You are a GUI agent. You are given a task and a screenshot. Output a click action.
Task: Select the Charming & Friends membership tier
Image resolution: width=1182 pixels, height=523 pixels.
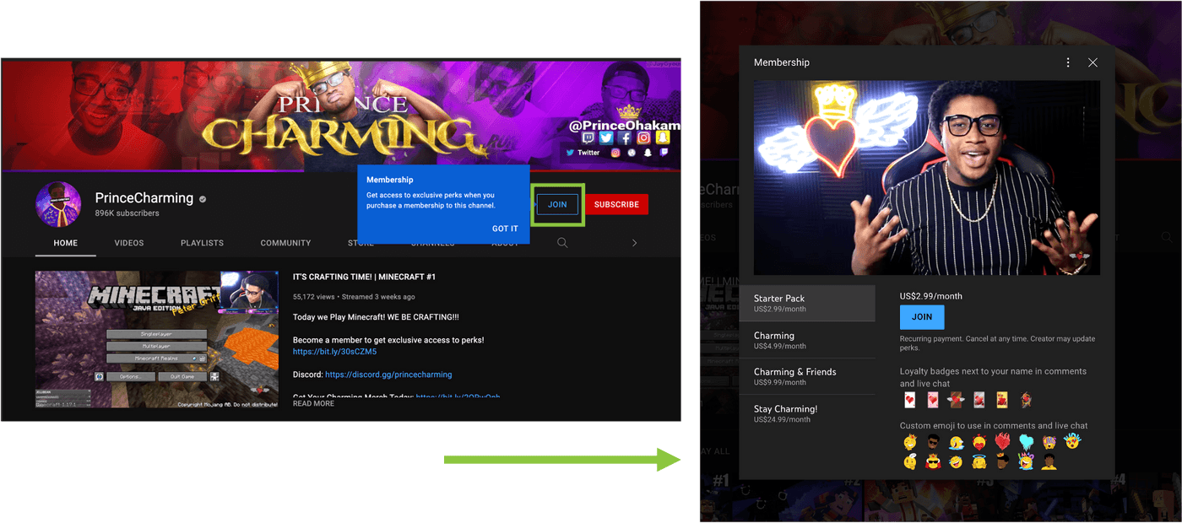click(807, 376)
